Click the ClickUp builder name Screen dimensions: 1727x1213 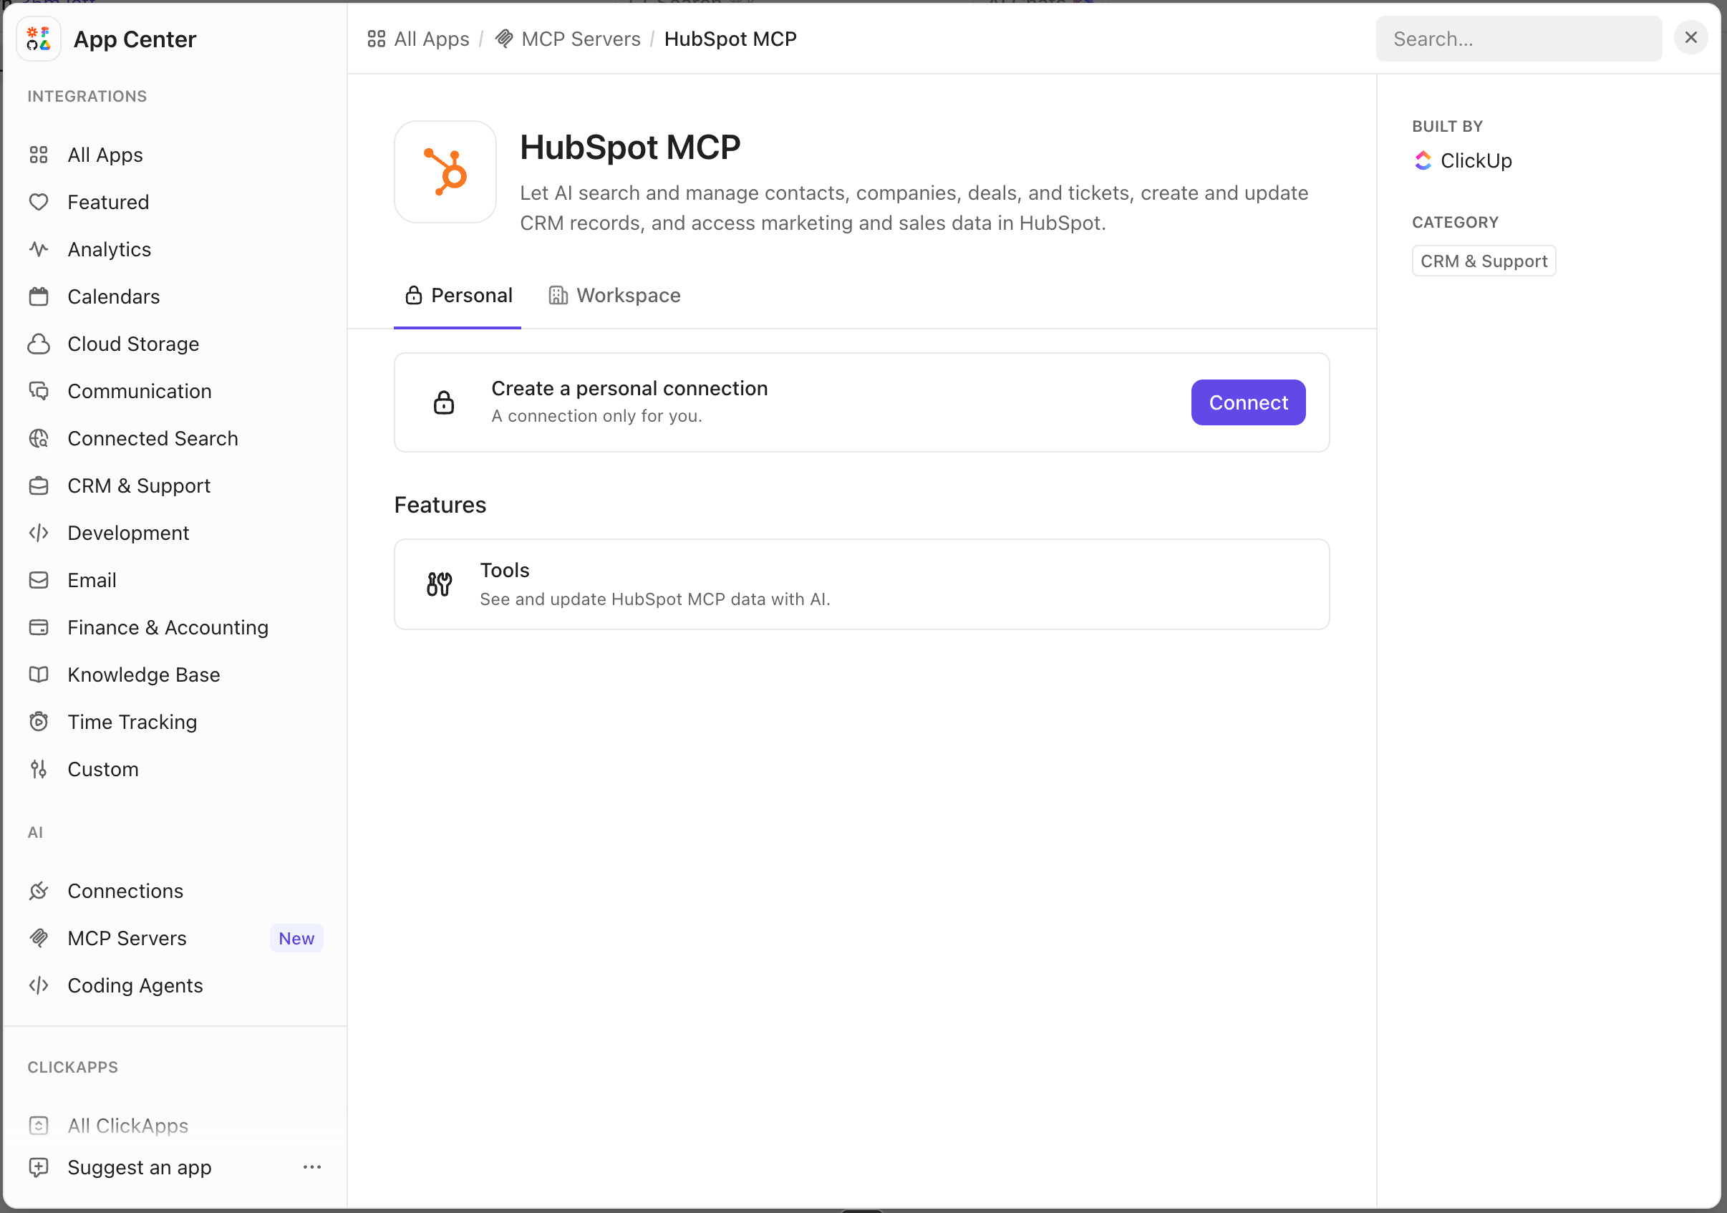click(1476, 160)
